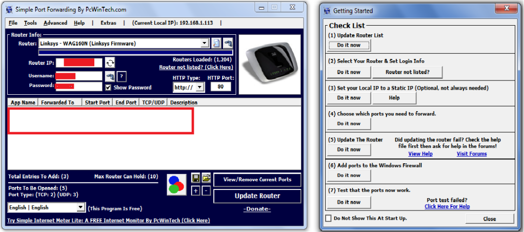The image size is (524, 232).
Task: Click the key icon beside the Username field
Action: 110,76
